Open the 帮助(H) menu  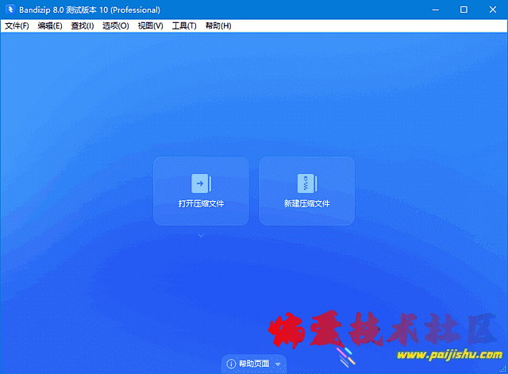tap(218, 26)
